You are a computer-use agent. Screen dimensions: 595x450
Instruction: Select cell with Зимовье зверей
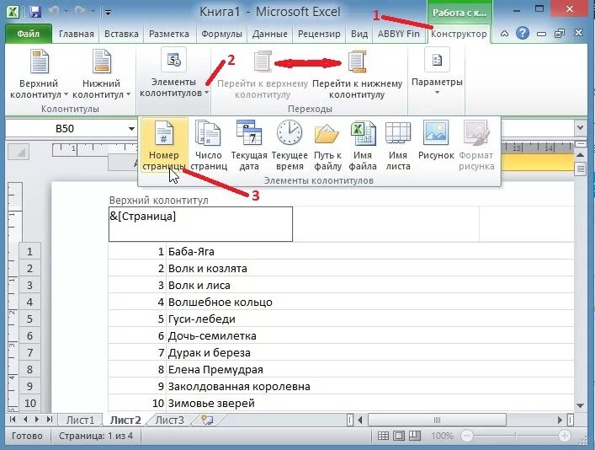(x=370, y=403)
